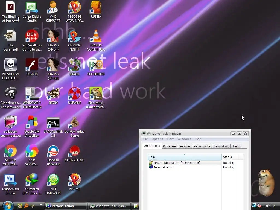The width and height of the screenshot is (280, 210).
Task: Switch to the Processes tab
Action: (x=170, y=146)
